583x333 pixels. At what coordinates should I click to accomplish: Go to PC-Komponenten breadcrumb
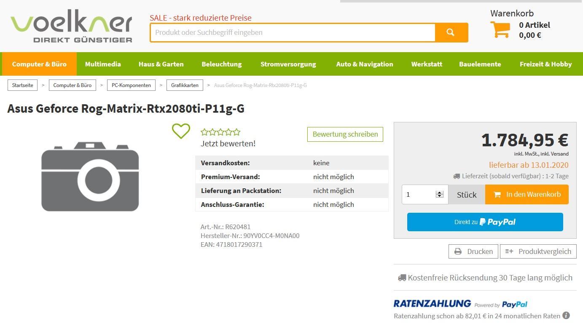tap(131, 85)
